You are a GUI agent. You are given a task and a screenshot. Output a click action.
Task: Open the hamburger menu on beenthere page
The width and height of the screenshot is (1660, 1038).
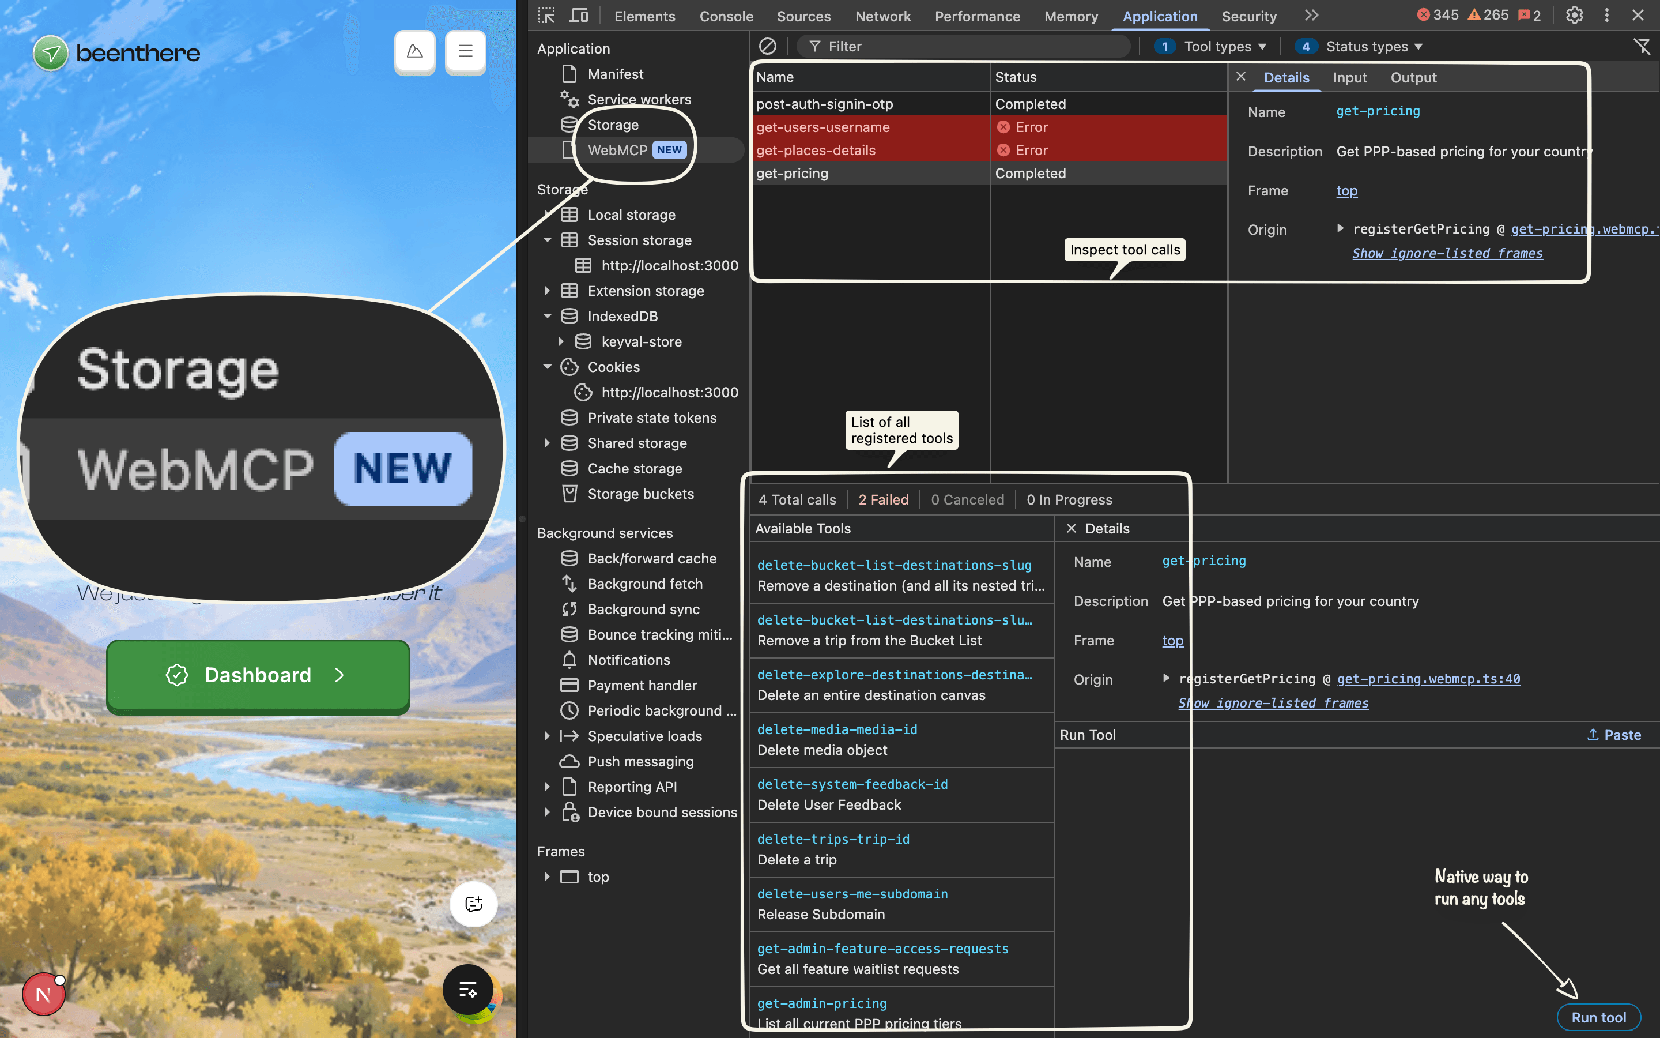click(465, 51)
